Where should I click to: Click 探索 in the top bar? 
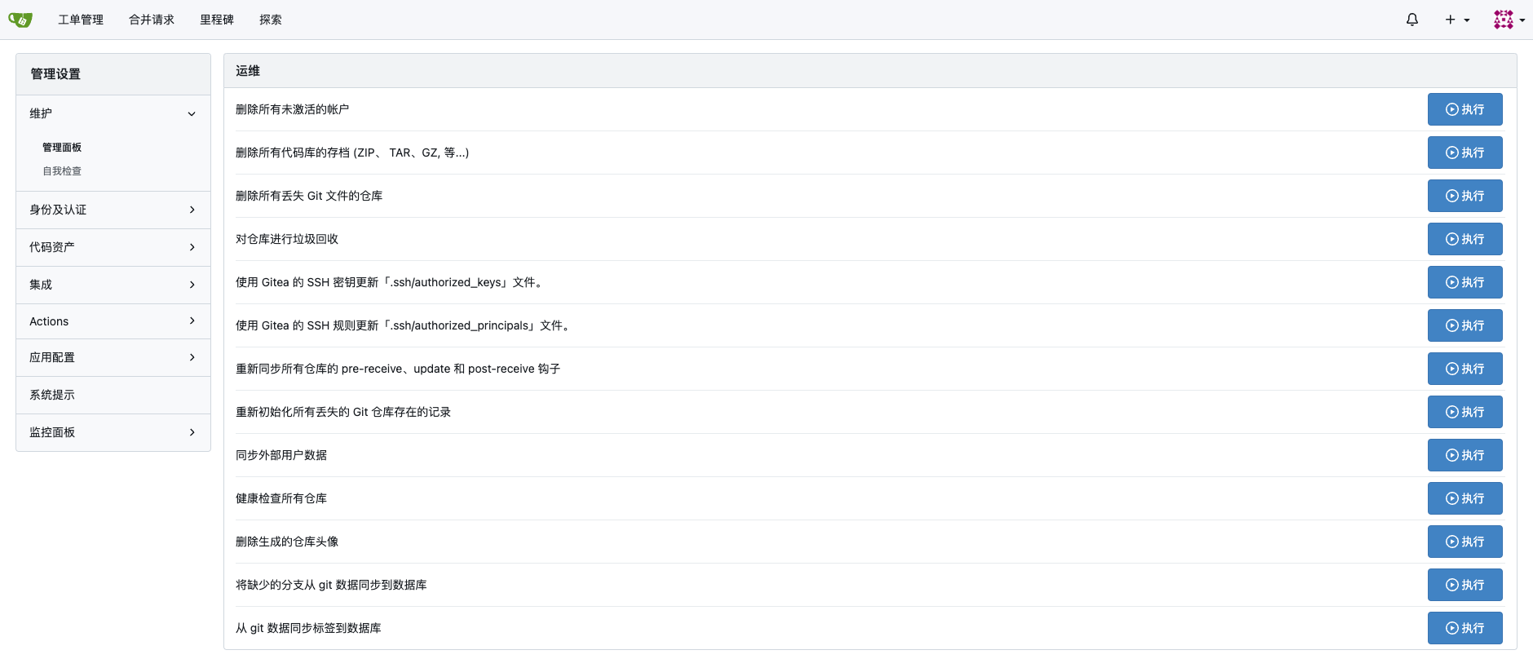(271, 20)
